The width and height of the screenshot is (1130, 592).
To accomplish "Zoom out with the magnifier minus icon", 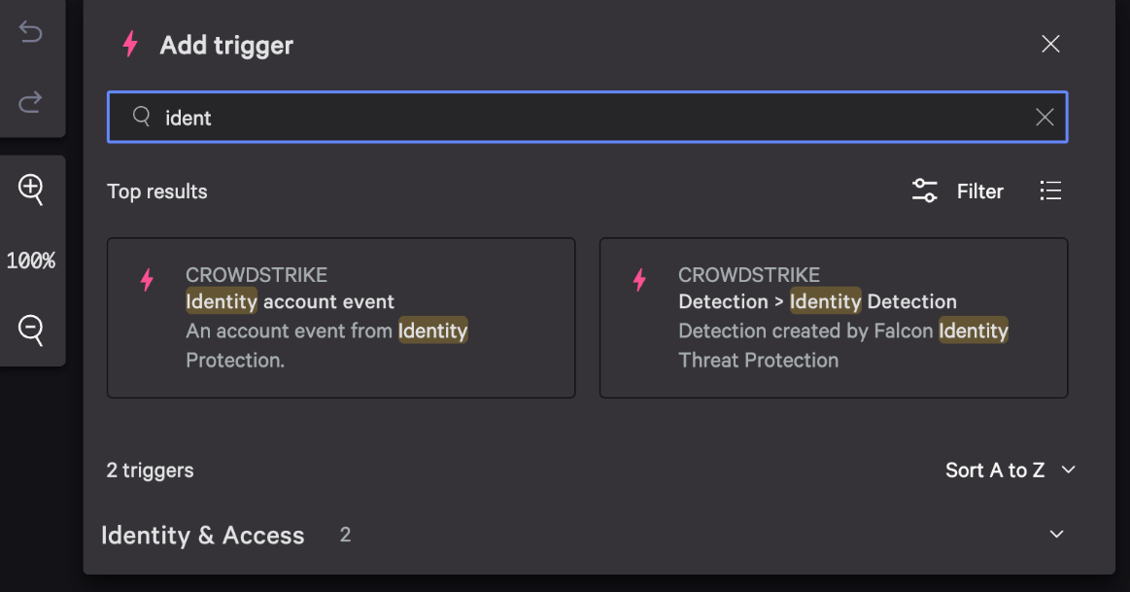I will (31, 331).
